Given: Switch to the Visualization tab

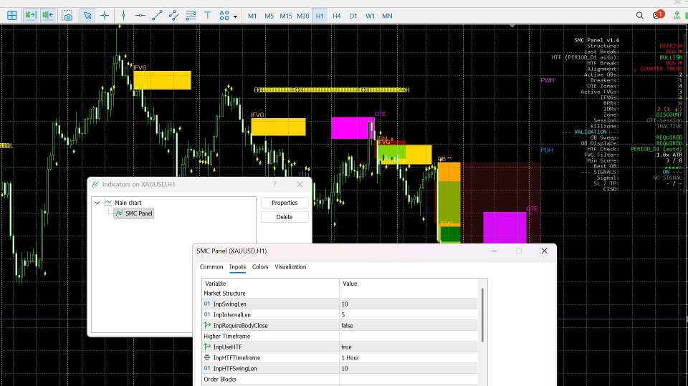Looking at the screenshot, I should pyautogui.click(x=290, y=266).
